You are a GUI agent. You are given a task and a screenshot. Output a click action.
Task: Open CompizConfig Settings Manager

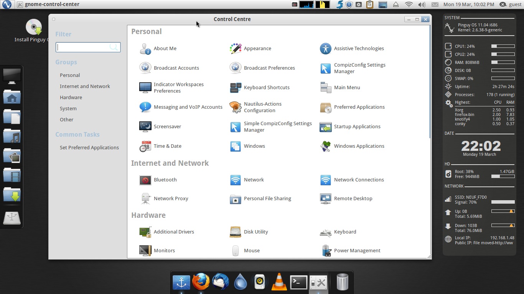pos(353,68)
